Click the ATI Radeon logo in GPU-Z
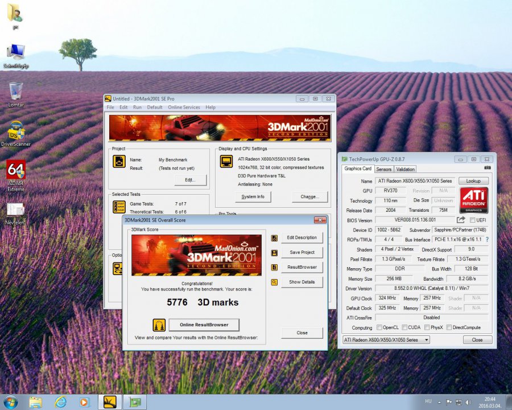The width and height of the screenshot is (512, 410). tap(473, 200)
